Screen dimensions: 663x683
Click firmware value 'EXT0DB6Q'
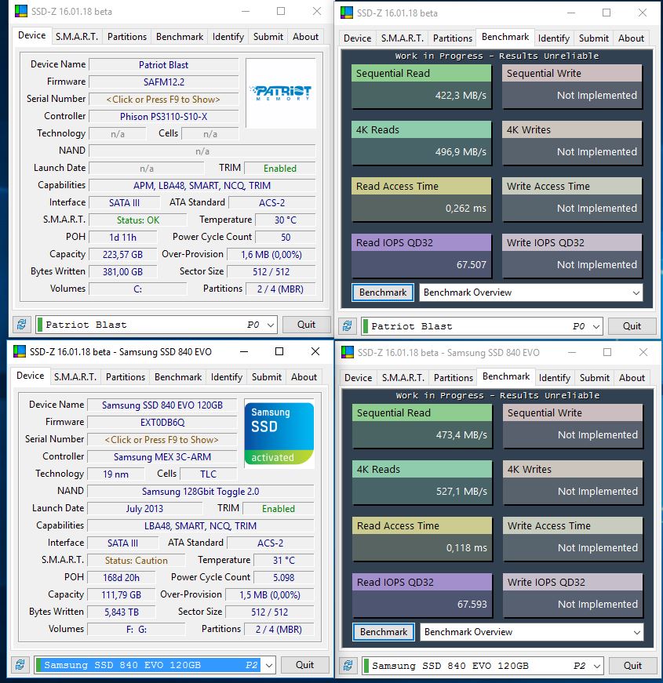click(162, 423)
